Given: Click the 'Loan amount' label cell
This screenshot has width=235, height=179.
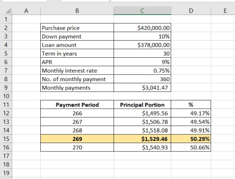Looking at the screenshot, I should pos(77,45).
